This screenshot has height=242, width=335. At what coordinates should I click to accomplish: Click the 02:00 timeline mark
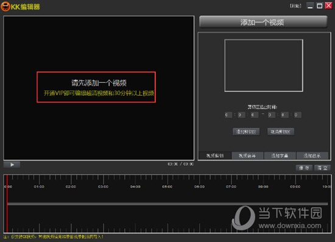[71, 187]
